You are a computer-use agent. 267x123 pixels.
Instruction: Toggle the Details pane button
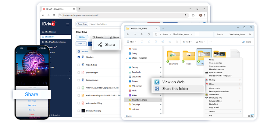coord(246,42)
